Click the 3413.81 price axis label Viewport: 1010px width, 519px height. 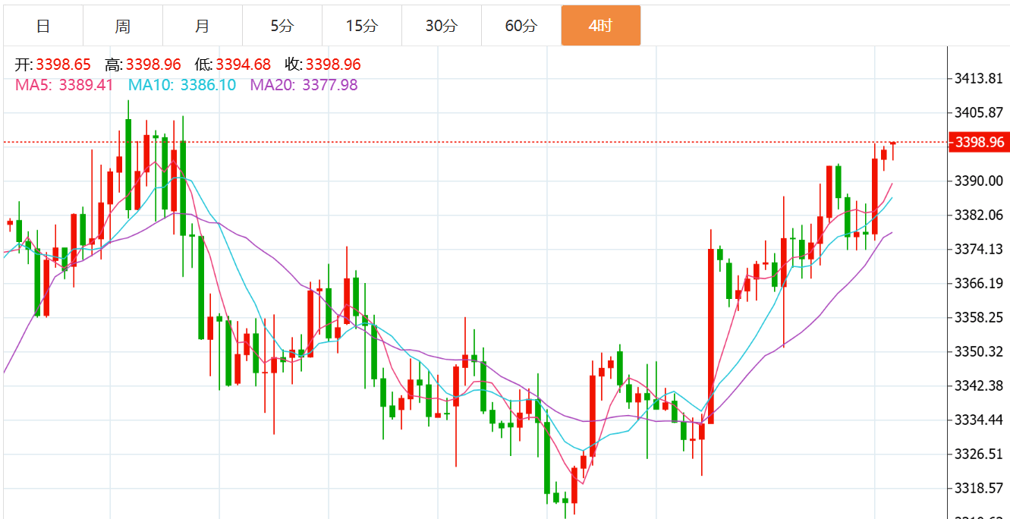(978, 78)
